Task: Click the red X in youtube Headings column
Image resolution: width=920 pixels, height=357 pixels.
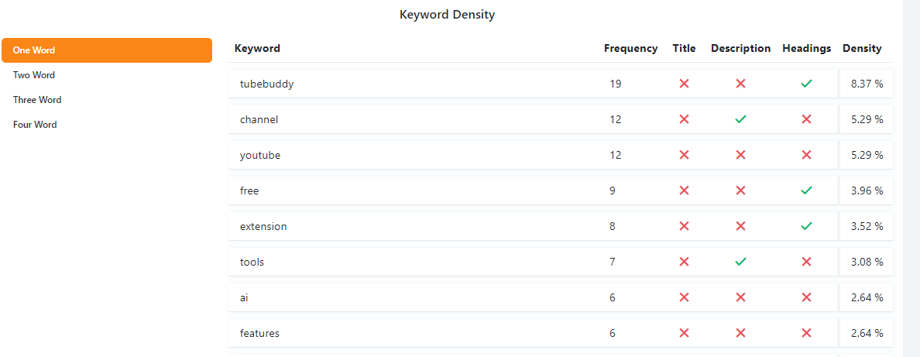Action: 806,155
